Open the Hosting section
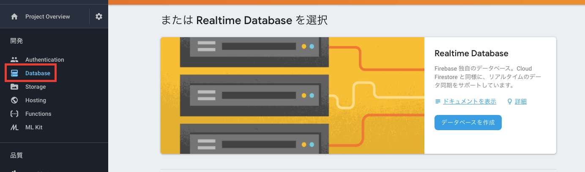Viewport: 585px width, 172px height. click(36, 100)
